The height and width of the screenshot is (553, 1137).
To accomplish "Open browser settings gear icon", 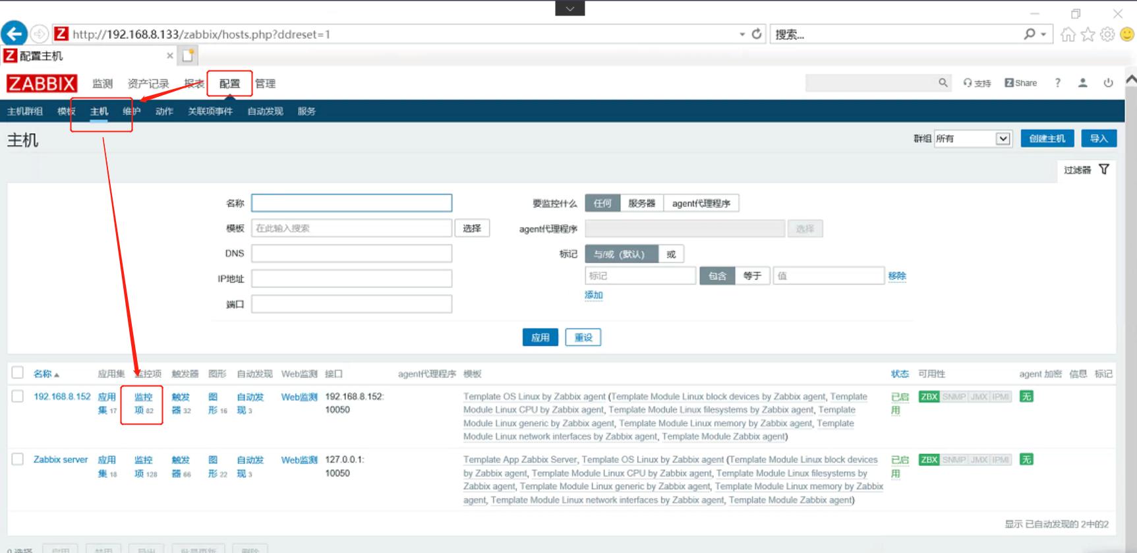I will click(1108, 34).
